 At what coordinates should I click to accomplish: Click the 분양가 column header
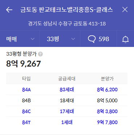pyautogui.click(x=107, y=79)
